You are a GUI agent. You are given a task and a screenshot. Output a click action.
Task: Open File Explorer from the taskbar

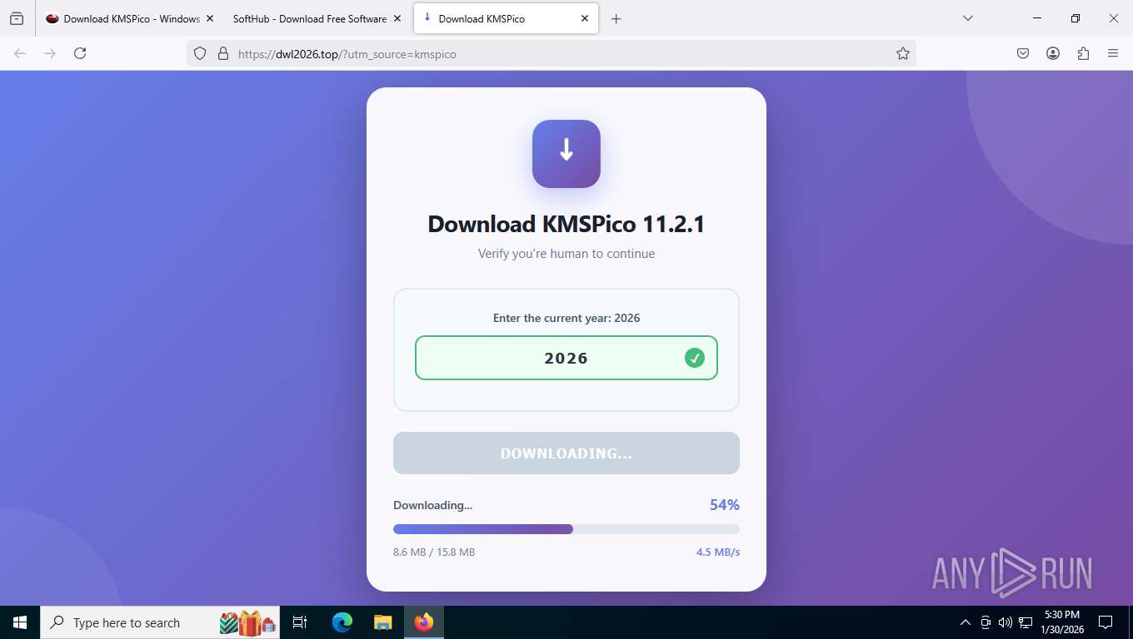tap(382, 622)
